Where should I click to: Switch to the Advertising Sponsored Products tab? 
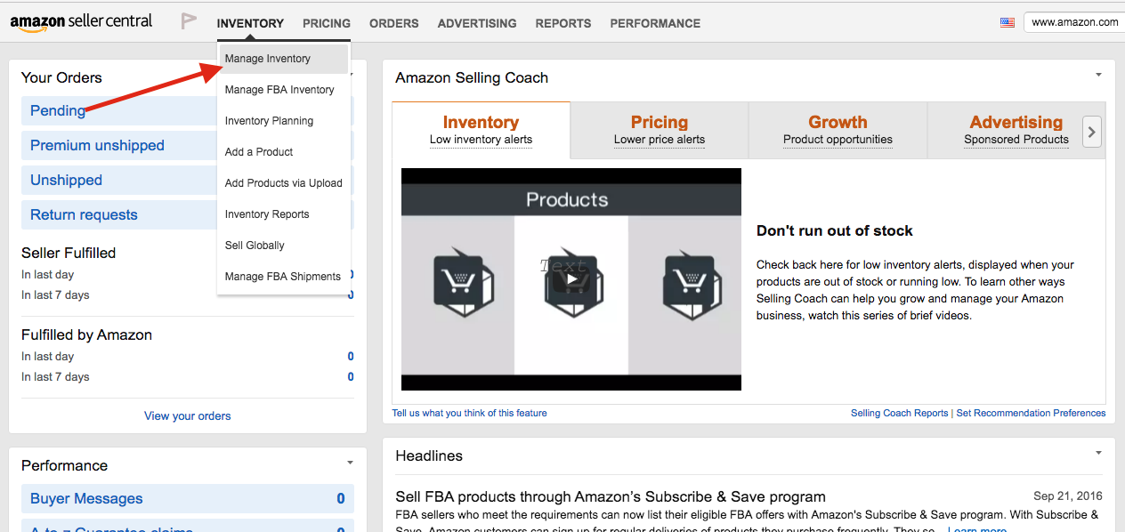click(1016, 130)
